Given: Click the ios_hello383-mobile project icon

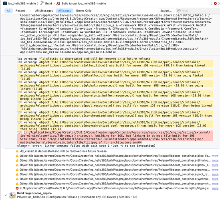Looking at the screenshot, I should (x=5, y=3).
